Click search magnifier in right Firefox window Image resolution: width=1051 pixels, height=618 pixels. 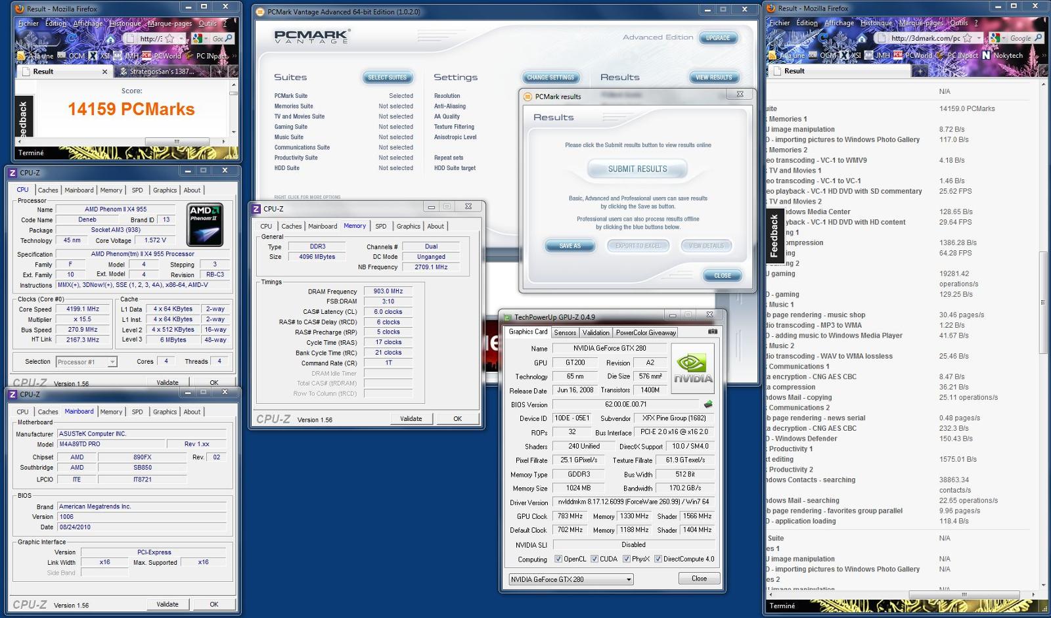[x=1038, y=38]
